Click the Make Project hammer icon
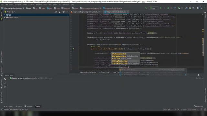Viewport: 207px width, 116px height. tap(146, 8)
